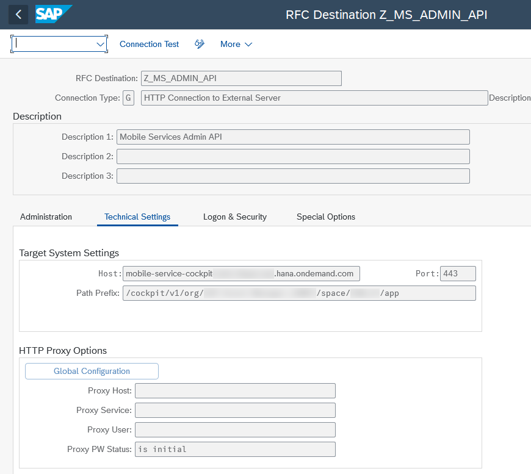Click the SAP logo
Viewport: 531px width, 474px height.
point(54,14)
